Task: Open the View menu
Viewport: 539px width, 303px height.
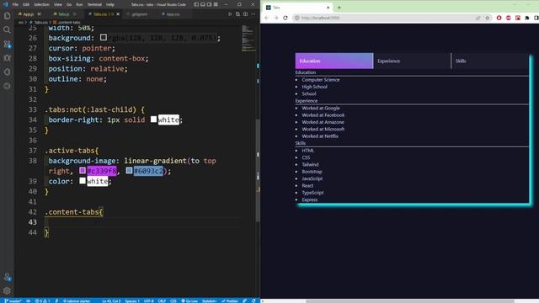Action: [x=58, y=4]
